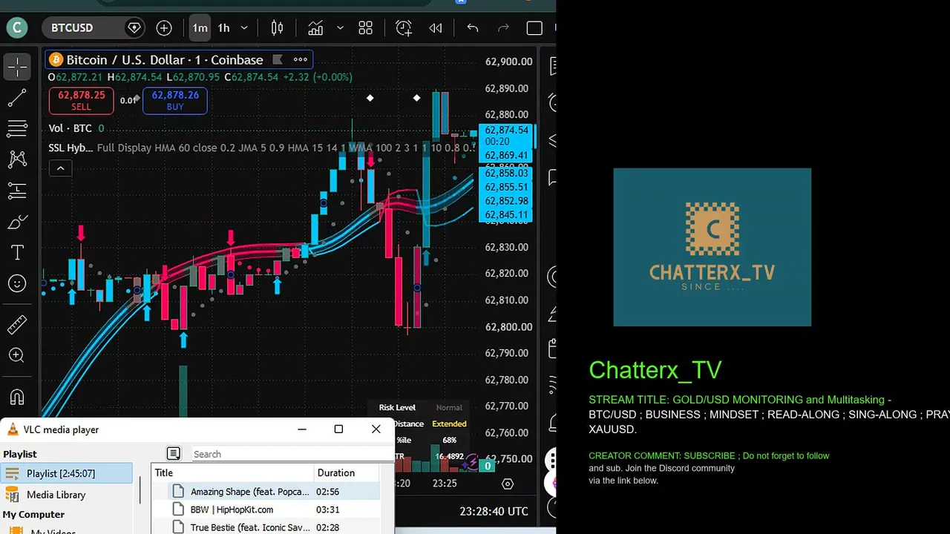Click the VLC cone icon in title bar
Screen dimensions: 950x534
[11, 429]
